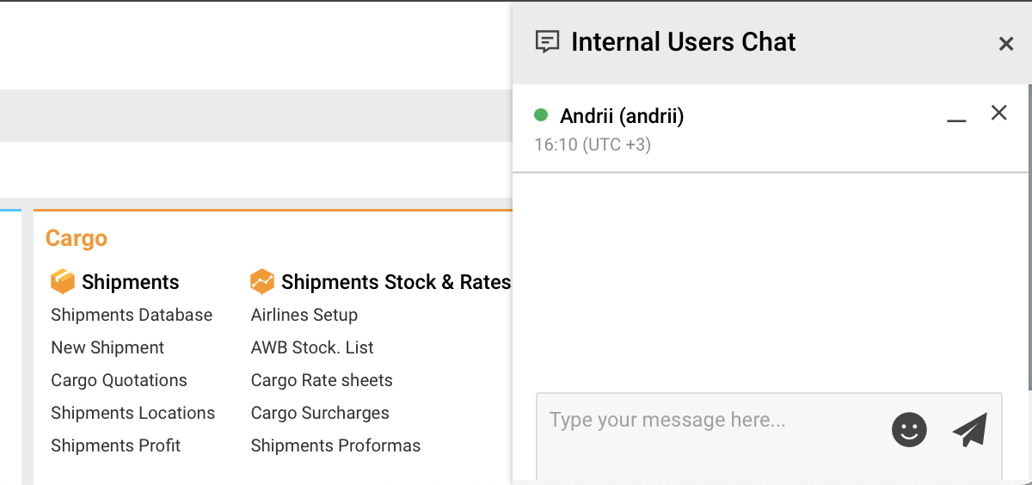The width and height of the screenshot is (1032, 485).
Task: View Shipments Profit
Action: (116, 445)
